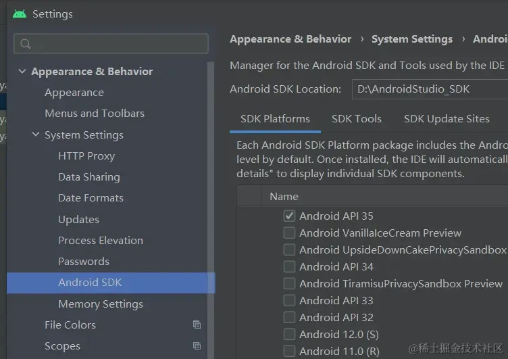Image resolution: width=508 pixels, height=359 pixels.
Task: Open the File Colors page
Action: (70, 325)
